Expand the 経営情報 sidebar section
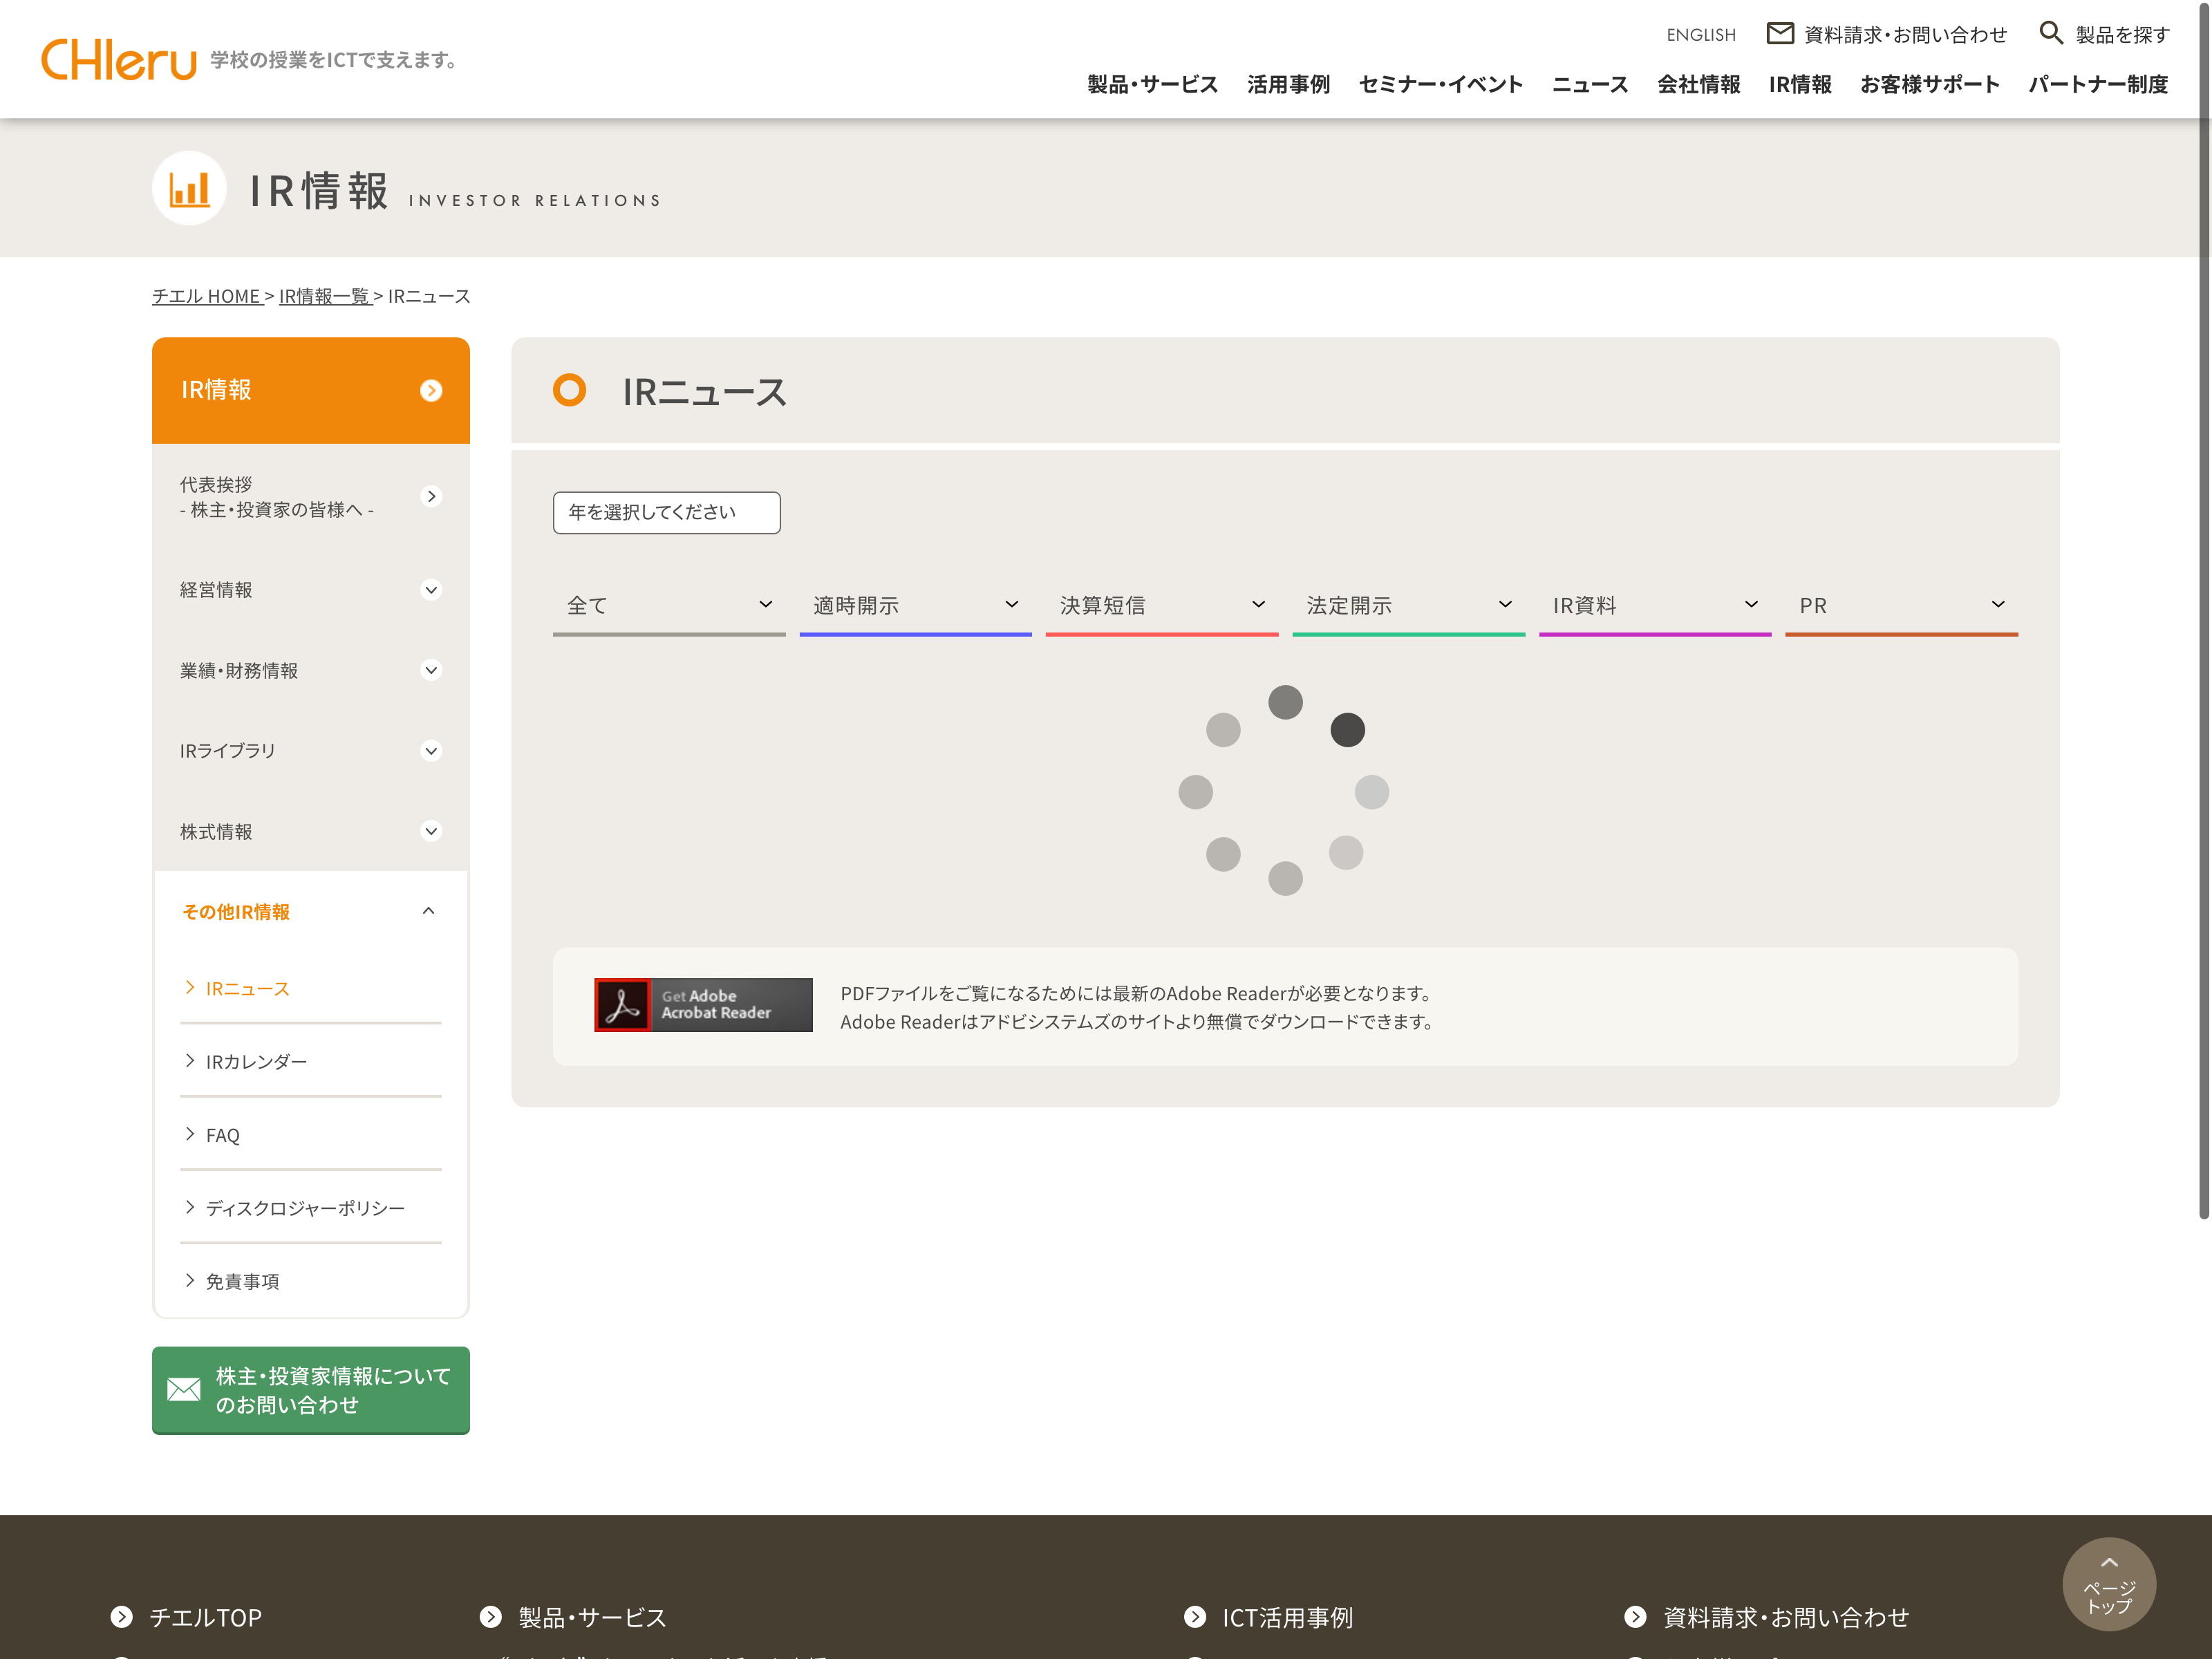This screenshot has height=1659, width=2212. 431,590
